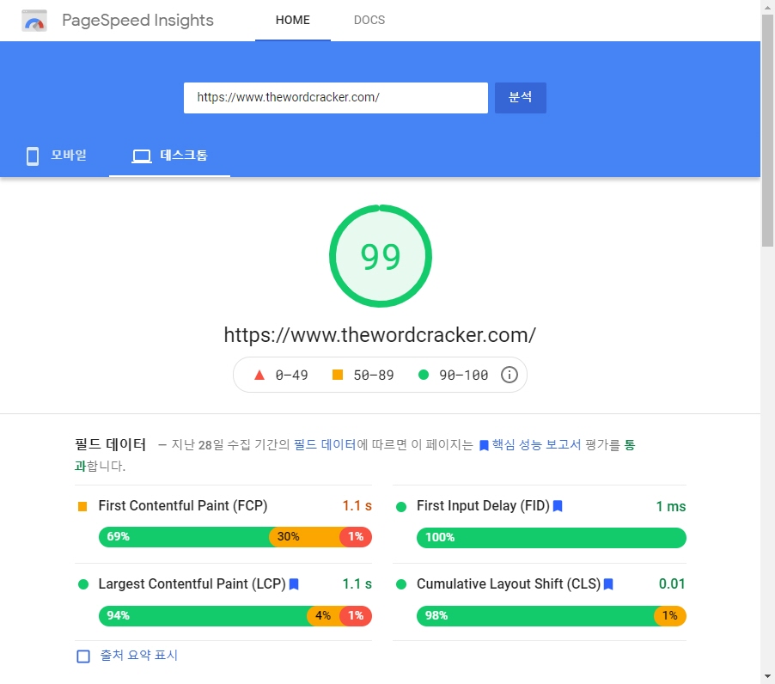Click the bookmark icon after FID
Image resolution: width=775 pixels, height=684 pixels.
point(558,506)
